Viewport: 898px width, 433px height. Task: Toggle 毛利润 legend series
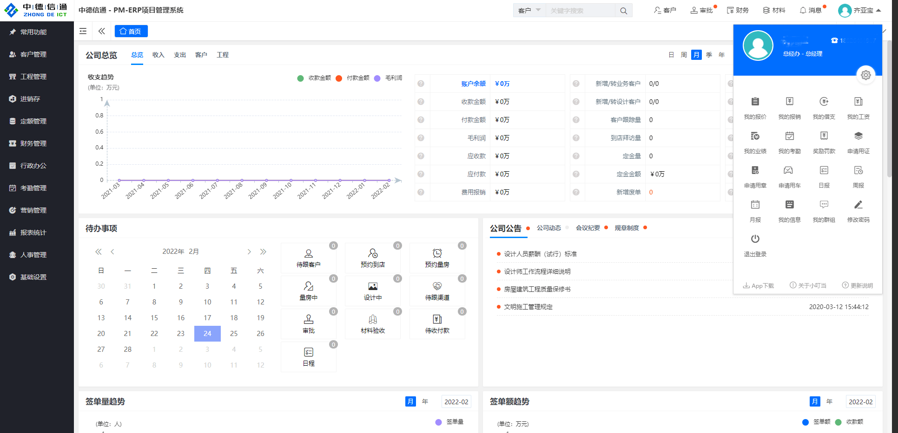point(388,78)
